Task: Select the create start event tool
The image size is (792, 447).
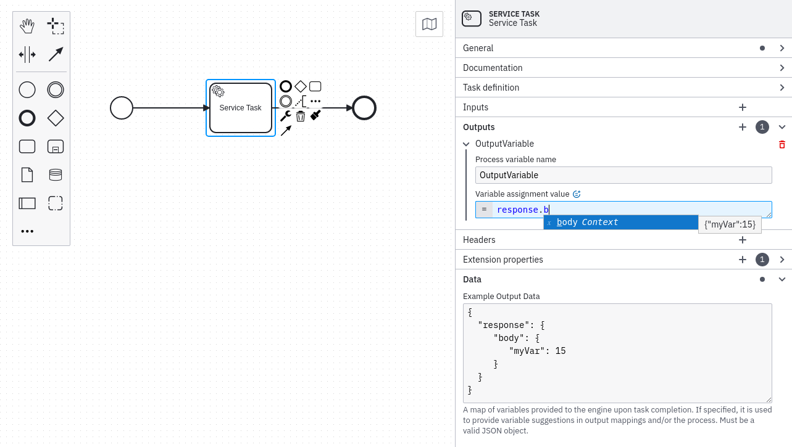Action: 27,89
